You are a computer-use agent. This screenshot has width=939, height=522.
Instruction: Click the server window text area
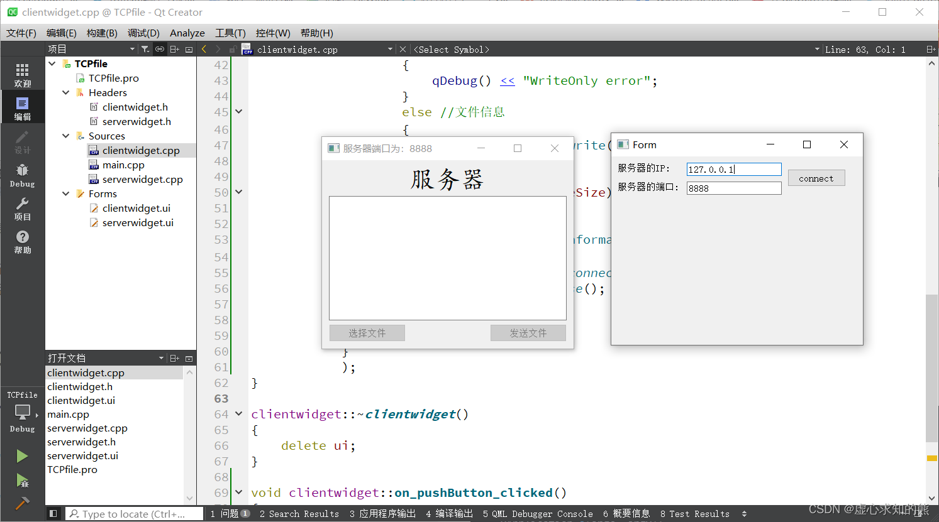[x=448, y=258]
